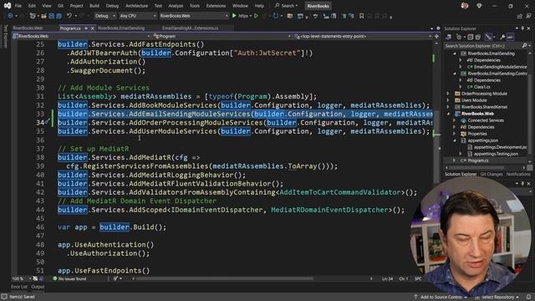Click the Undo toolbar icon

pyautogui.click(x=69, y=16)
